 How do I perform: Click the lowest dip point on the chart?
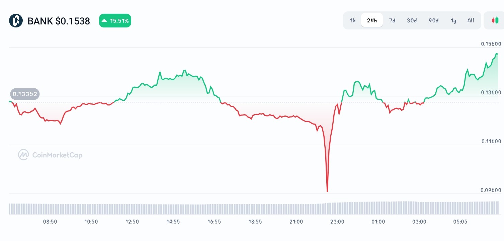(327, 191)
